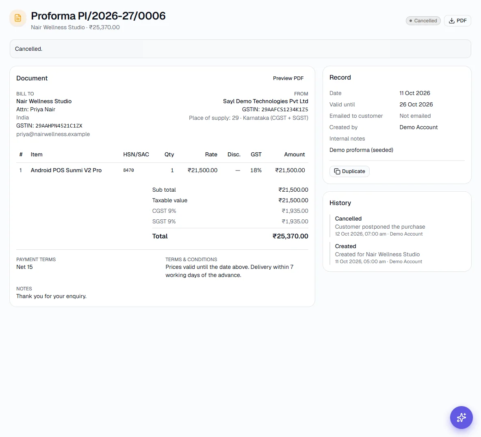Click the 18% GST cell
This screenshot has width=481, height=437.
click(x=256, y=170)
